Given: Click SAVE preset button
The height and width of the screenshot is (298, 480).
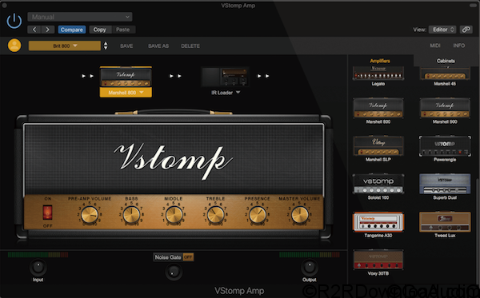Looking at the screenshot, I should coord(126,46).
